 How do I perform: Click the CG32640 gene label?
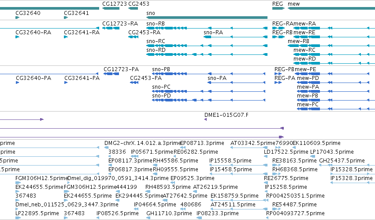pyautogui.click(x=28, y=13)
